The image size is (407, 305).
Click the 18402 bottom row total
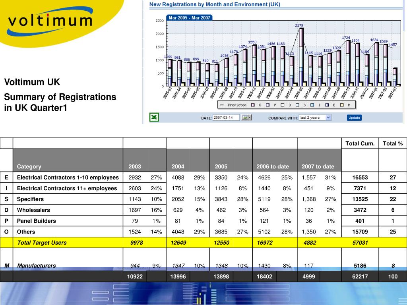264,276
